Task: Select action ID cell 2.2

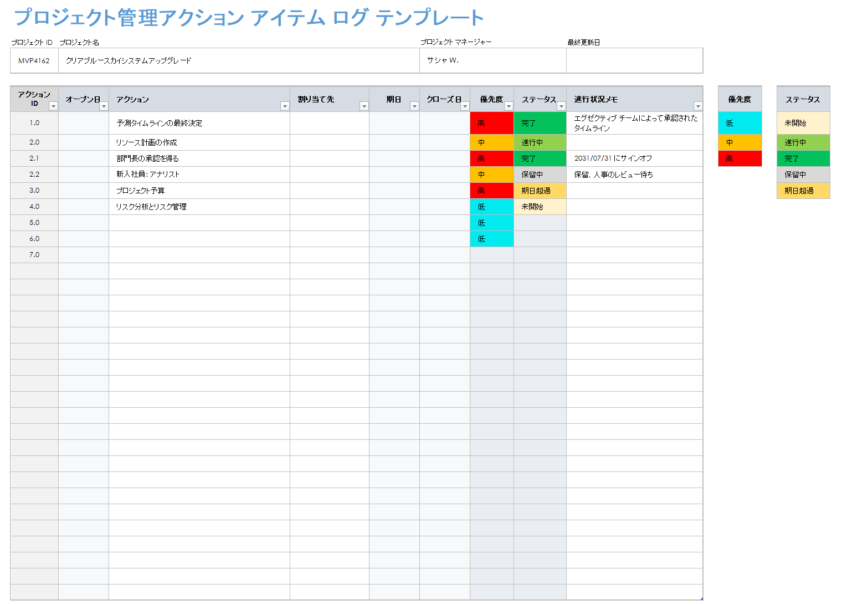Action: pos(34,175)
